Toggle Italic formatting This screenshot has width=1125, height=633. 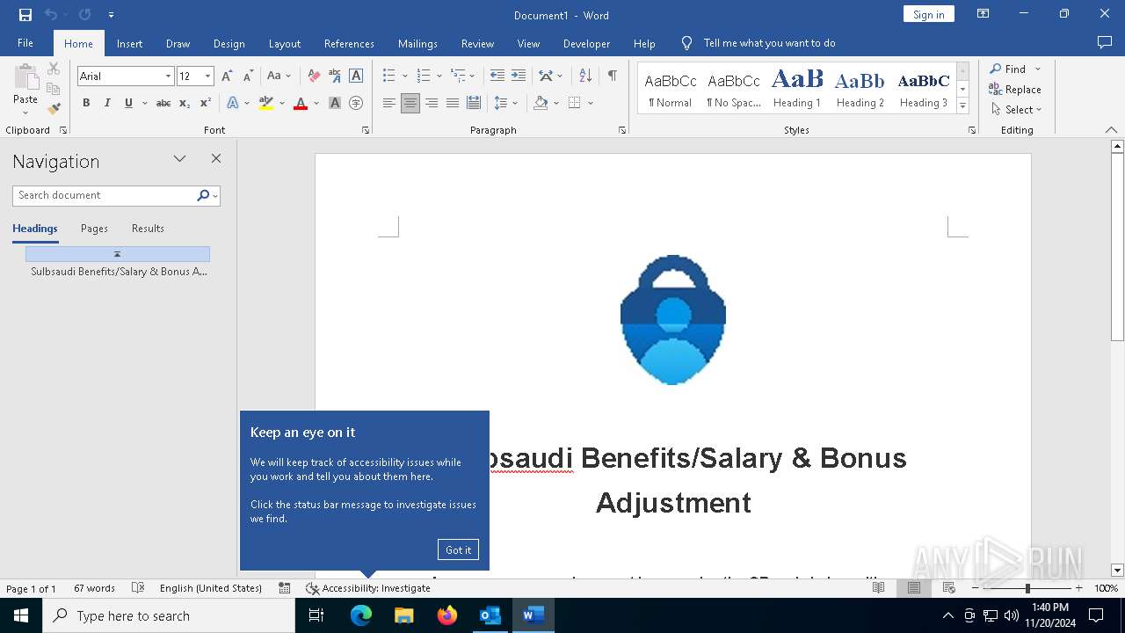107,103
